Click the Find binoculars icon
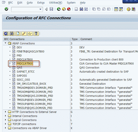This screenshot has width=138, height=132. [81, 9]
